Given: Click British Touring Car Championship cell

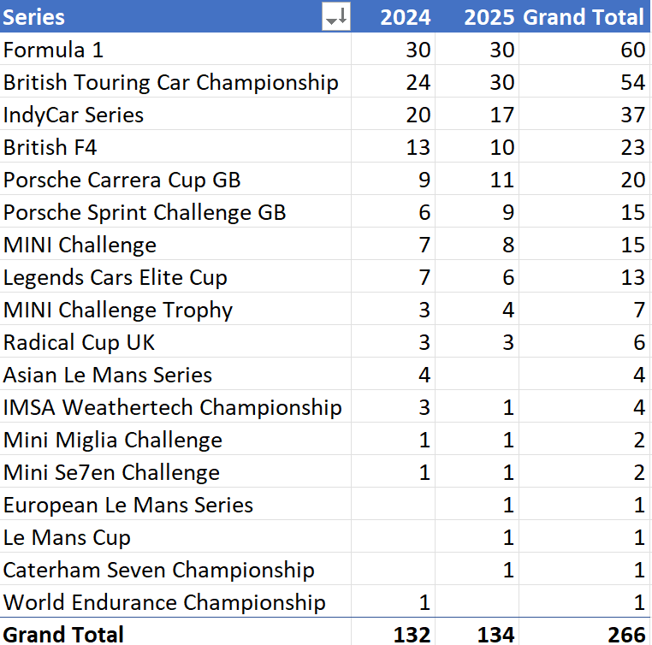Looking at the screenshot, I should [x=171, y=82].
